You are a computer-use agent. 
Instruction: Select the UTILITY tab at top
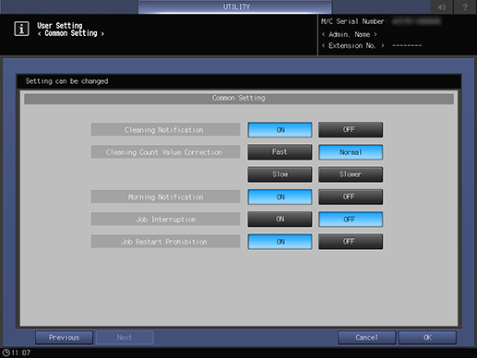tap(235, 6)
